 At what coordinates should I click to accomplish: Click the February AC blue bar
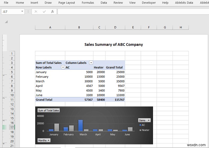pyautogui.click(x=66, y=129)
